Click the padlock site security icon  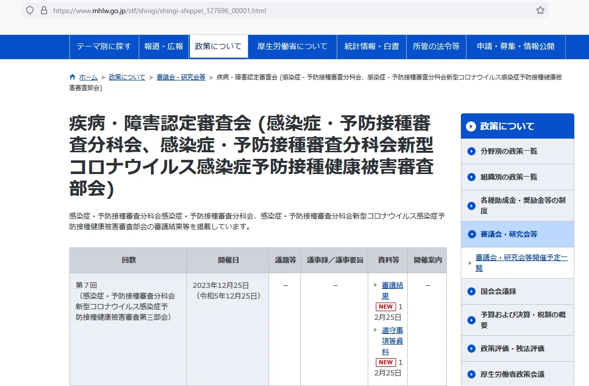(44, 11)
